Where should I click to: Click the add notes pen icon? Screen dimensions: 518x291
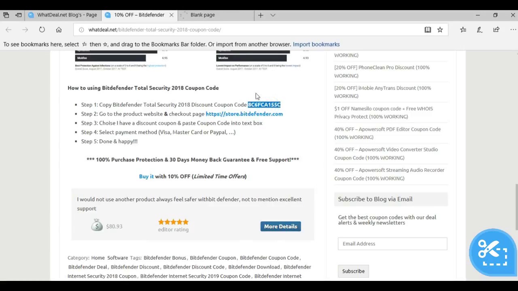pos(480,30)
